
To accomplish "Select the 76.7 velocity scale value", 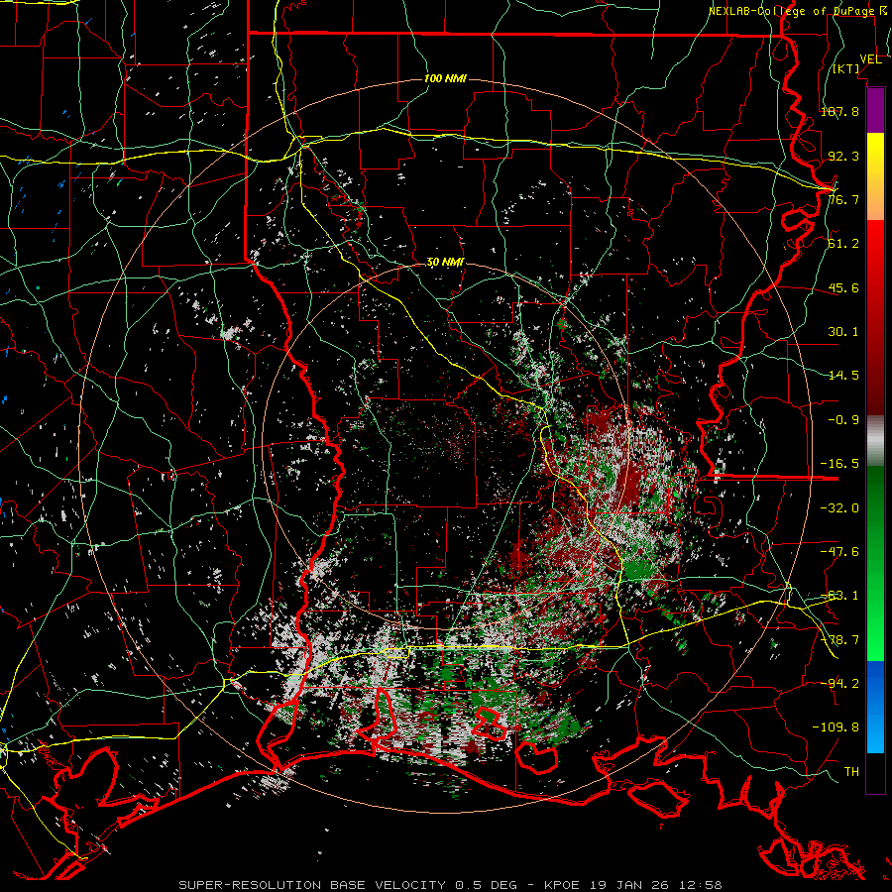I will pyautogui.click(x=843, y=199).
